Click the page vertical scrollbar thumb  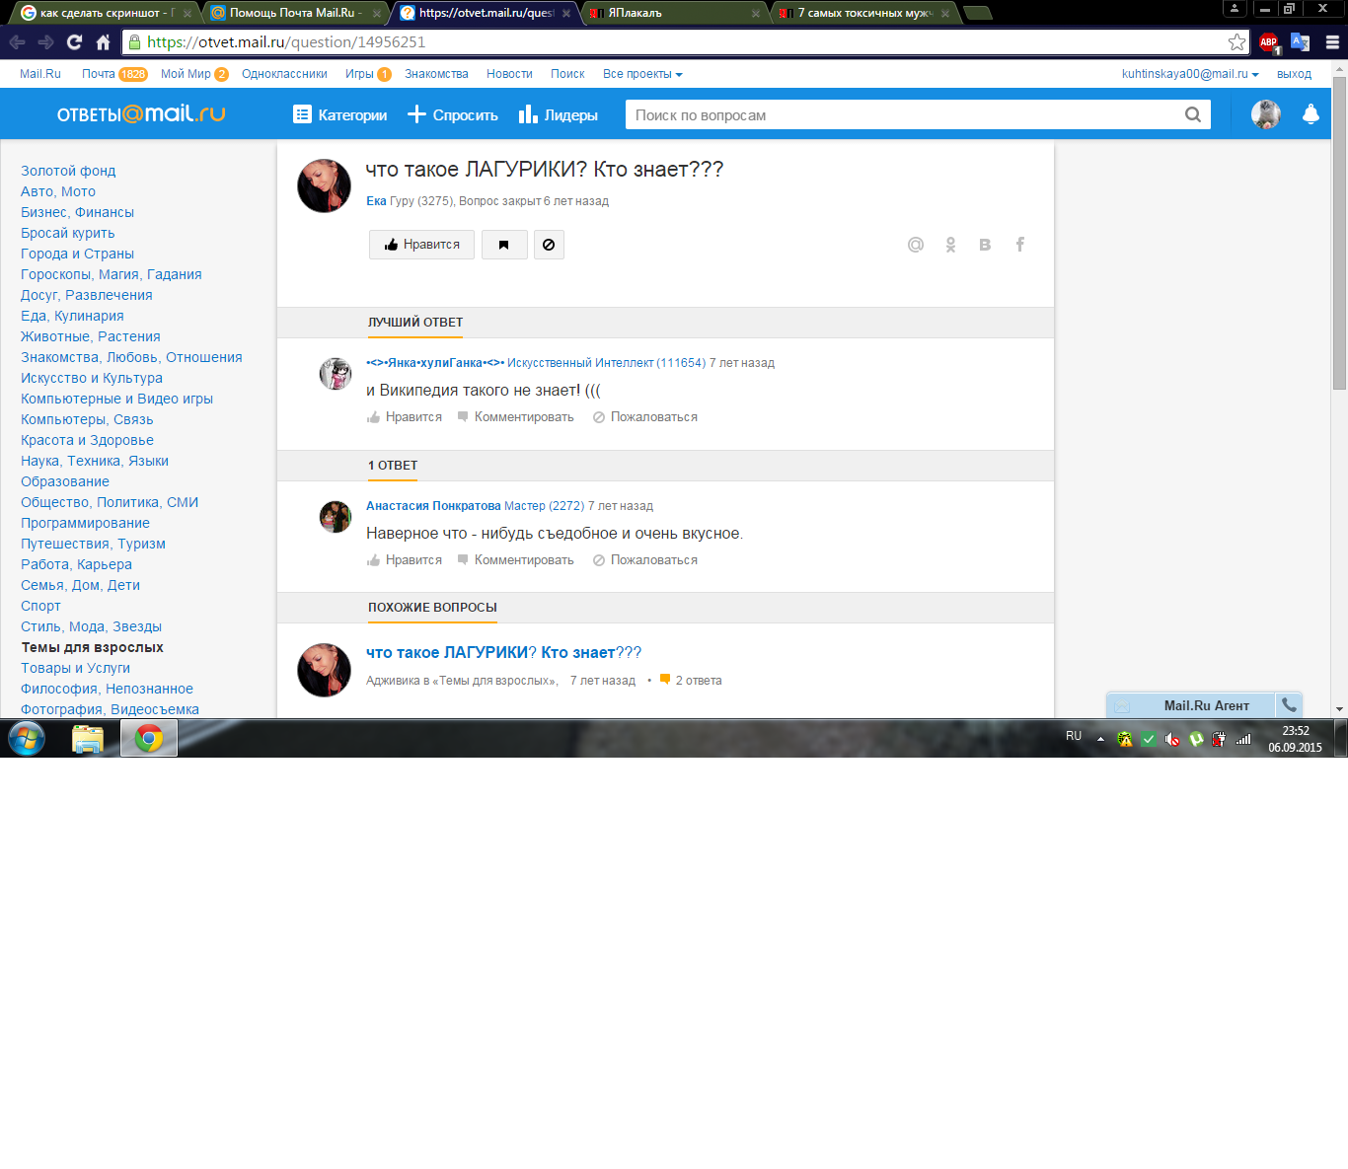click(x=1339, y=232)
